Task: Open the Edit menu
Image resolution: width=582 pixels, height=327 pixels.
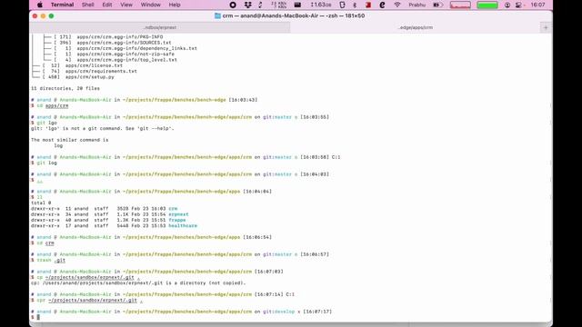Action: pos(107,5)
